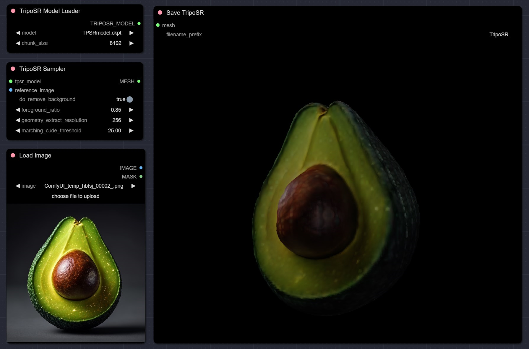Click the TRIPOSR_MODEL output connector
The height and width of the screenshot is (349, 529).
coord(139,23)
